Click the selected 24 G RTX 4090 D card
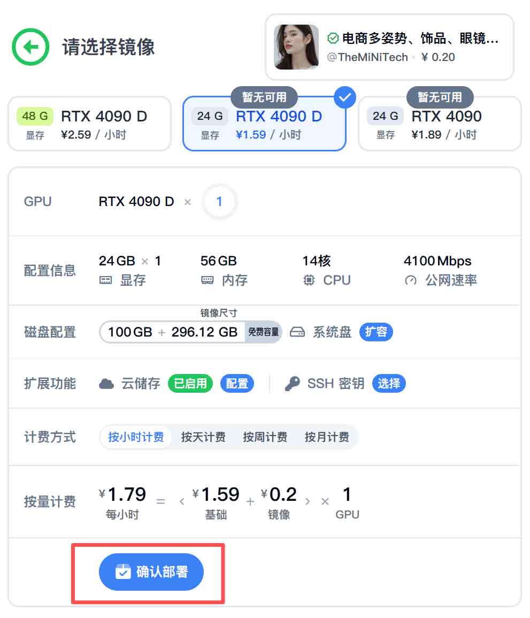530x618 pixels. click(264, 124)
